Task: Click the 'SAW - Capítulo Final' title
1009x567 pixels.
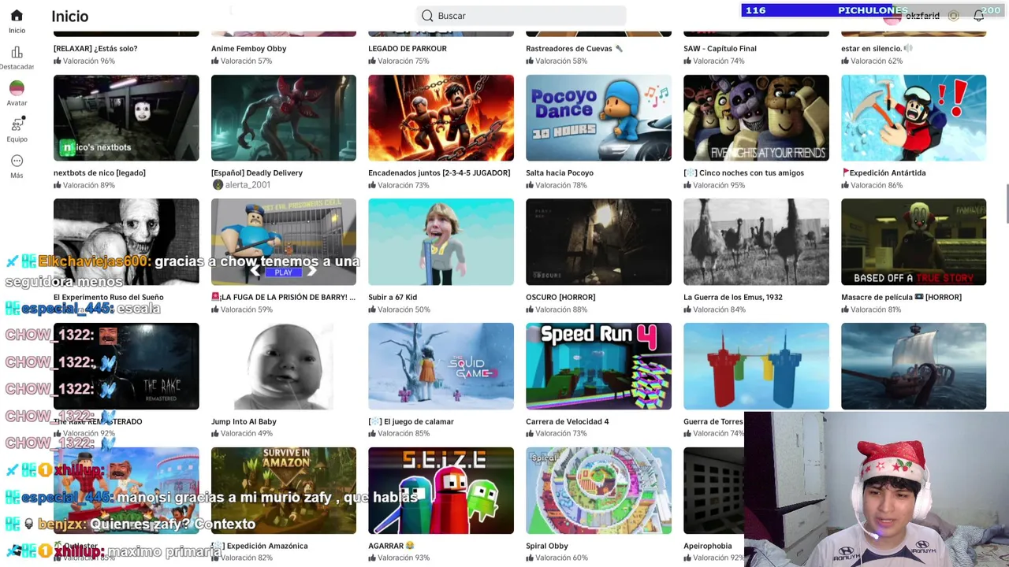Action: pos(720,48)
